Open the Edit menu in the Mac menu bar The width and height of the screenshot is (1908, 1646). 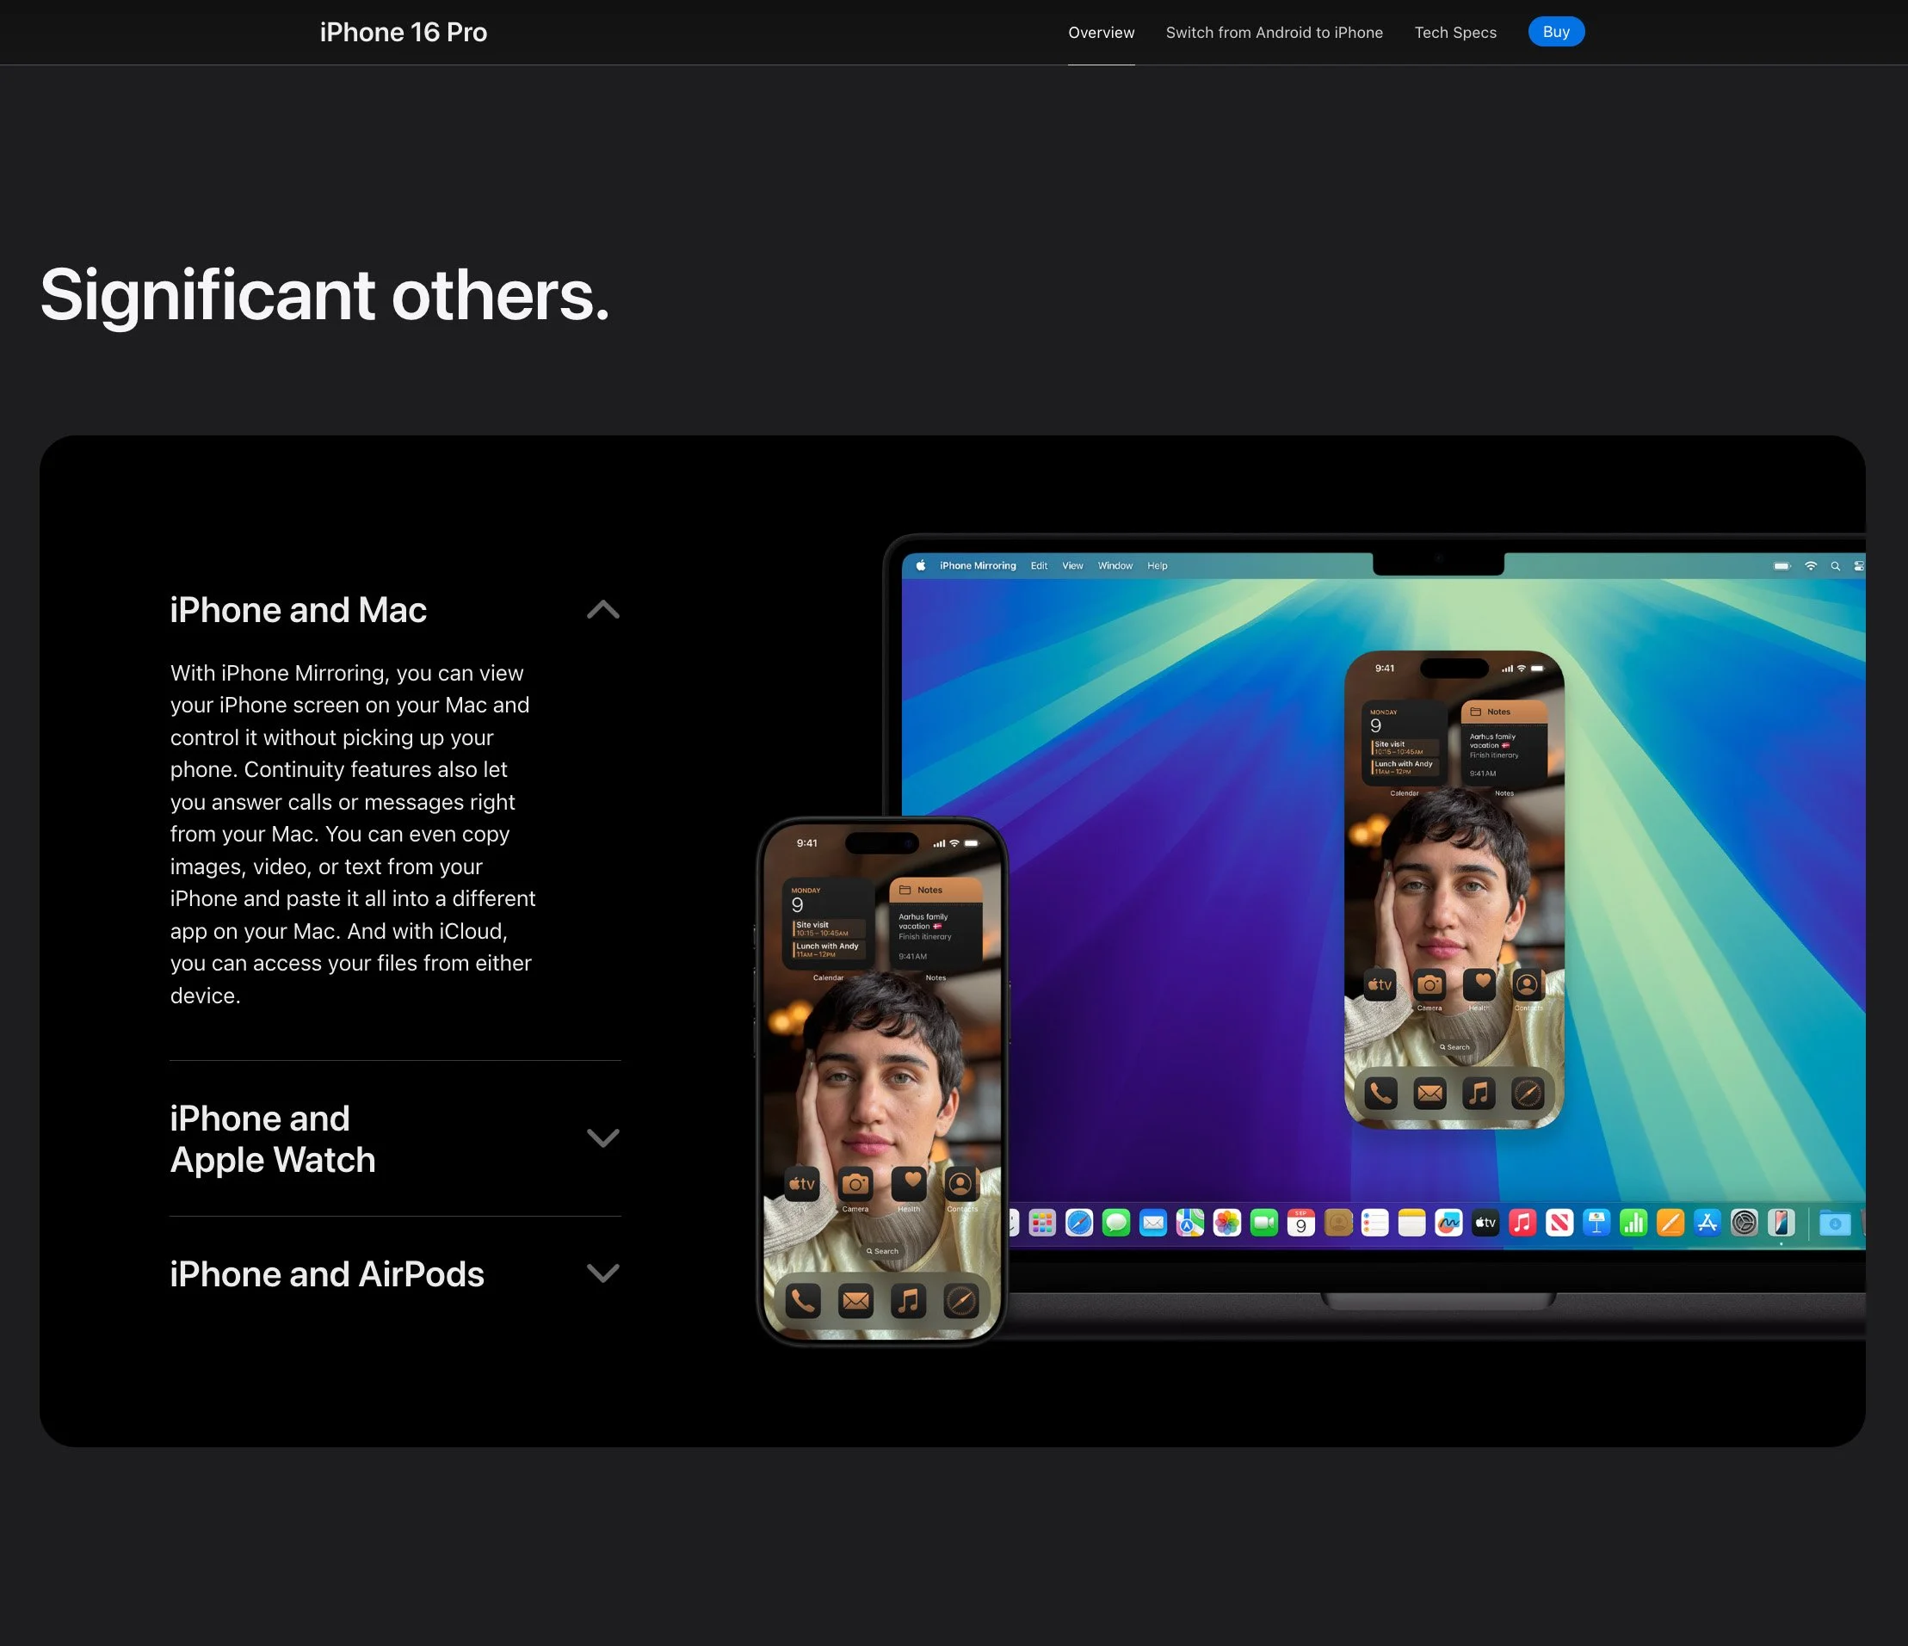coord(1039,566)
